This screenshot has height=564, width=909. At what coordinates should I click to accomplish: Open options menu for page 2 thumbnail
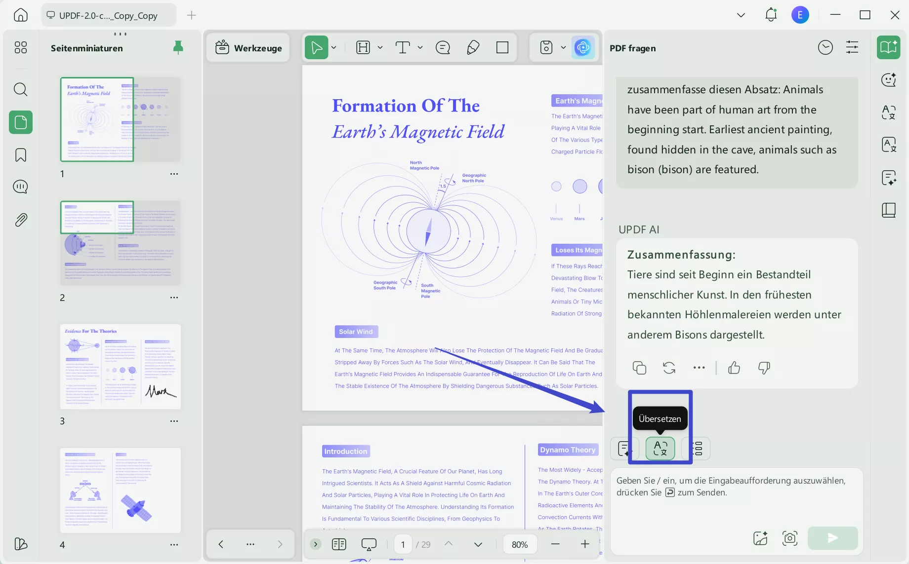pyautogui.click(x=174, y=298)
